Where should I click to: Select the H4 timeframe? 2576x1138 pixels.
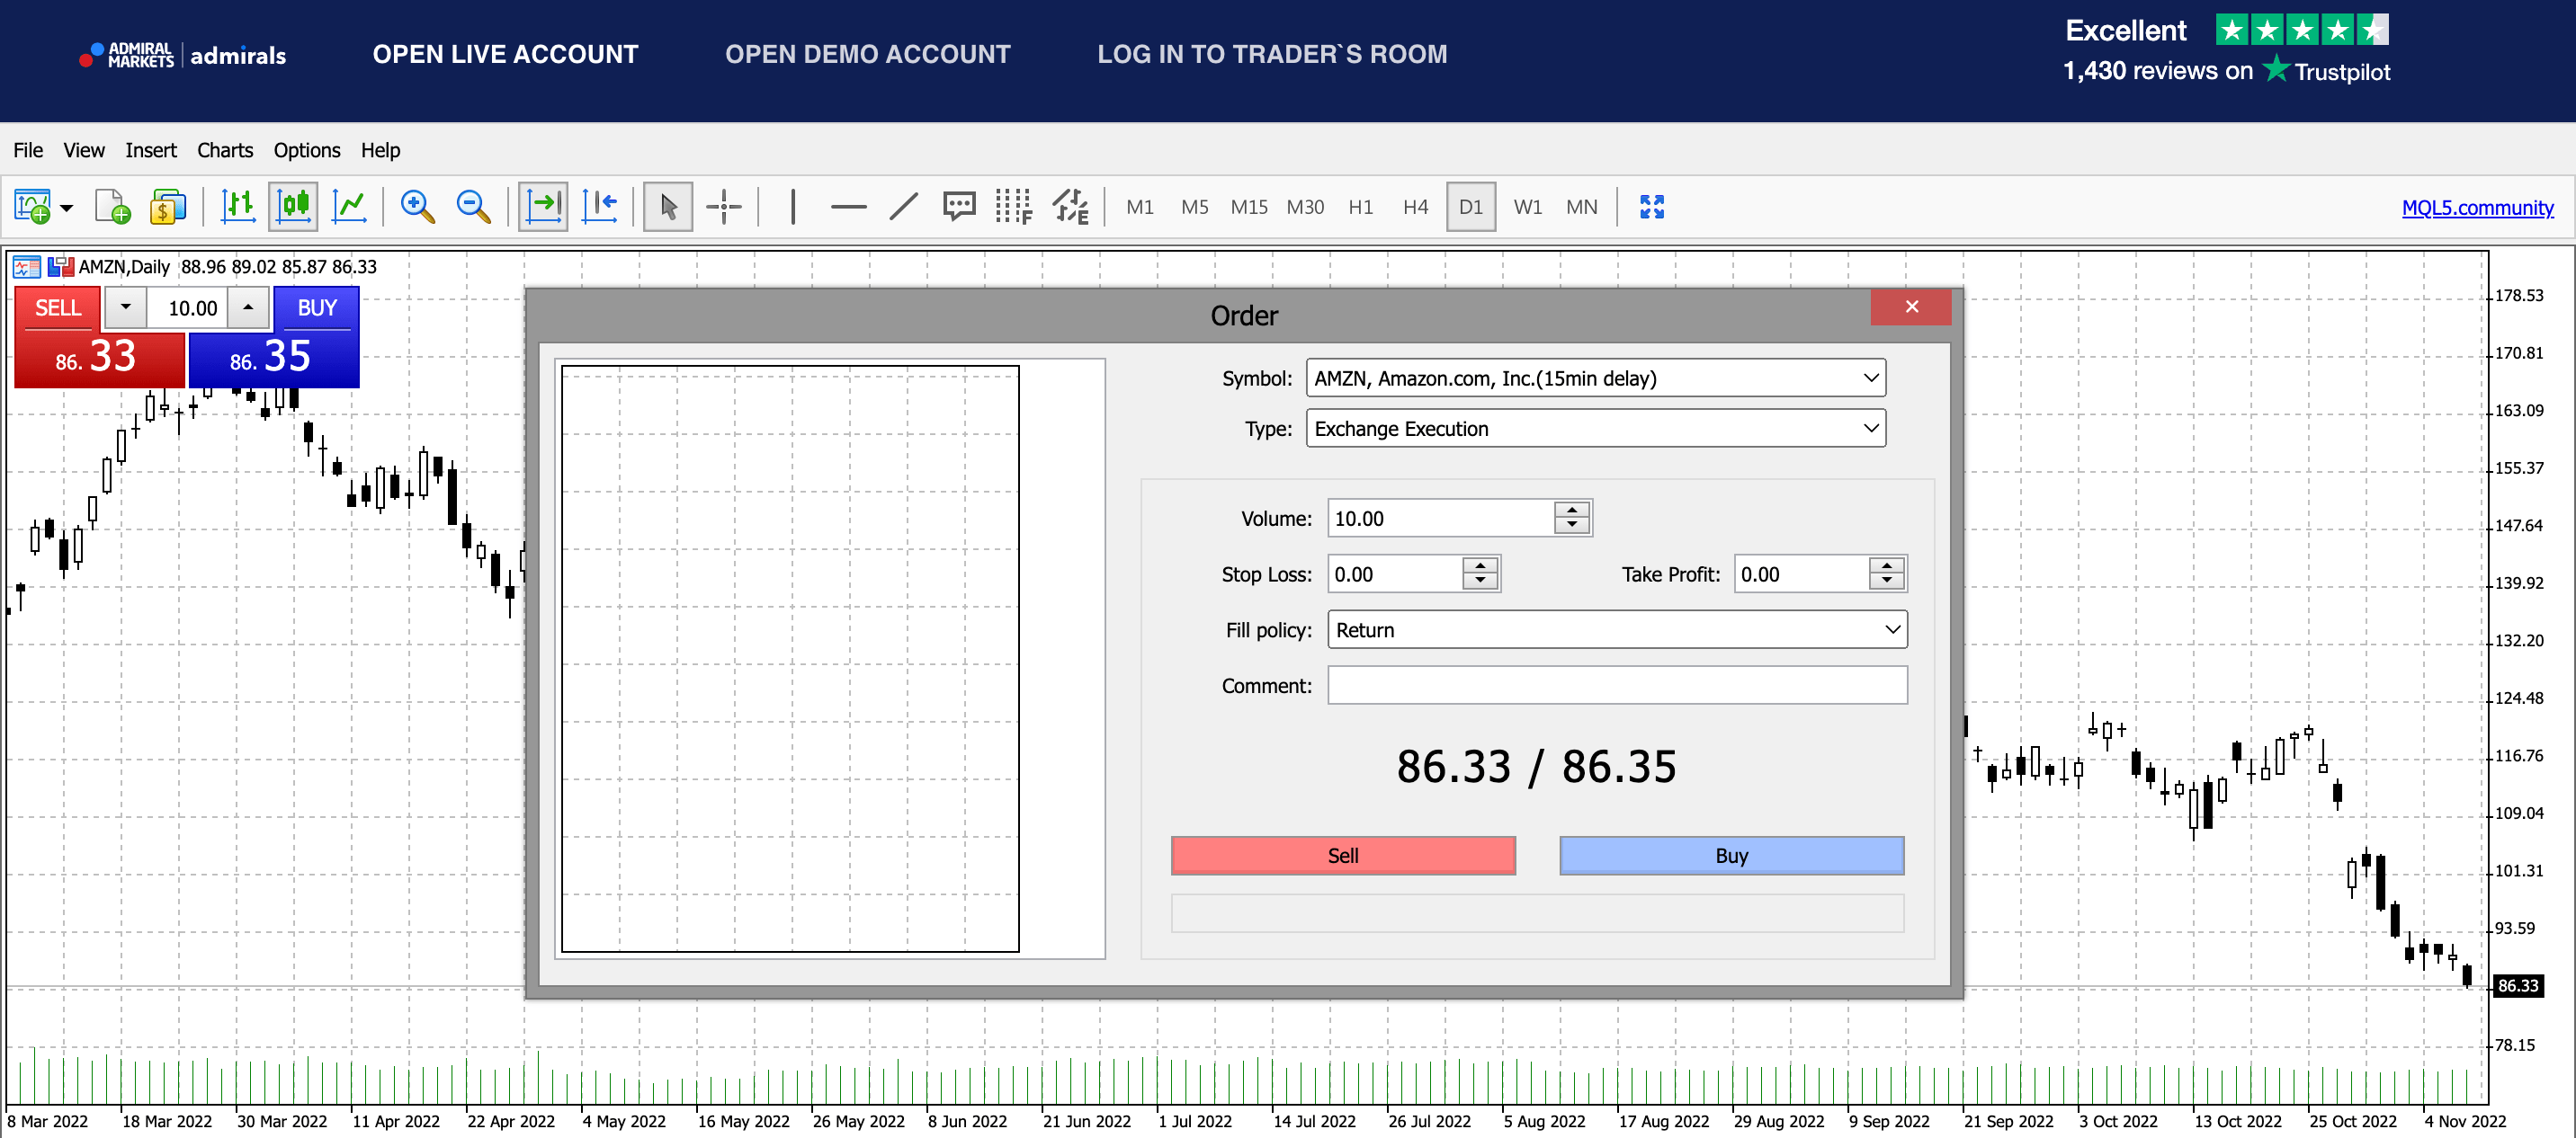1415,207
